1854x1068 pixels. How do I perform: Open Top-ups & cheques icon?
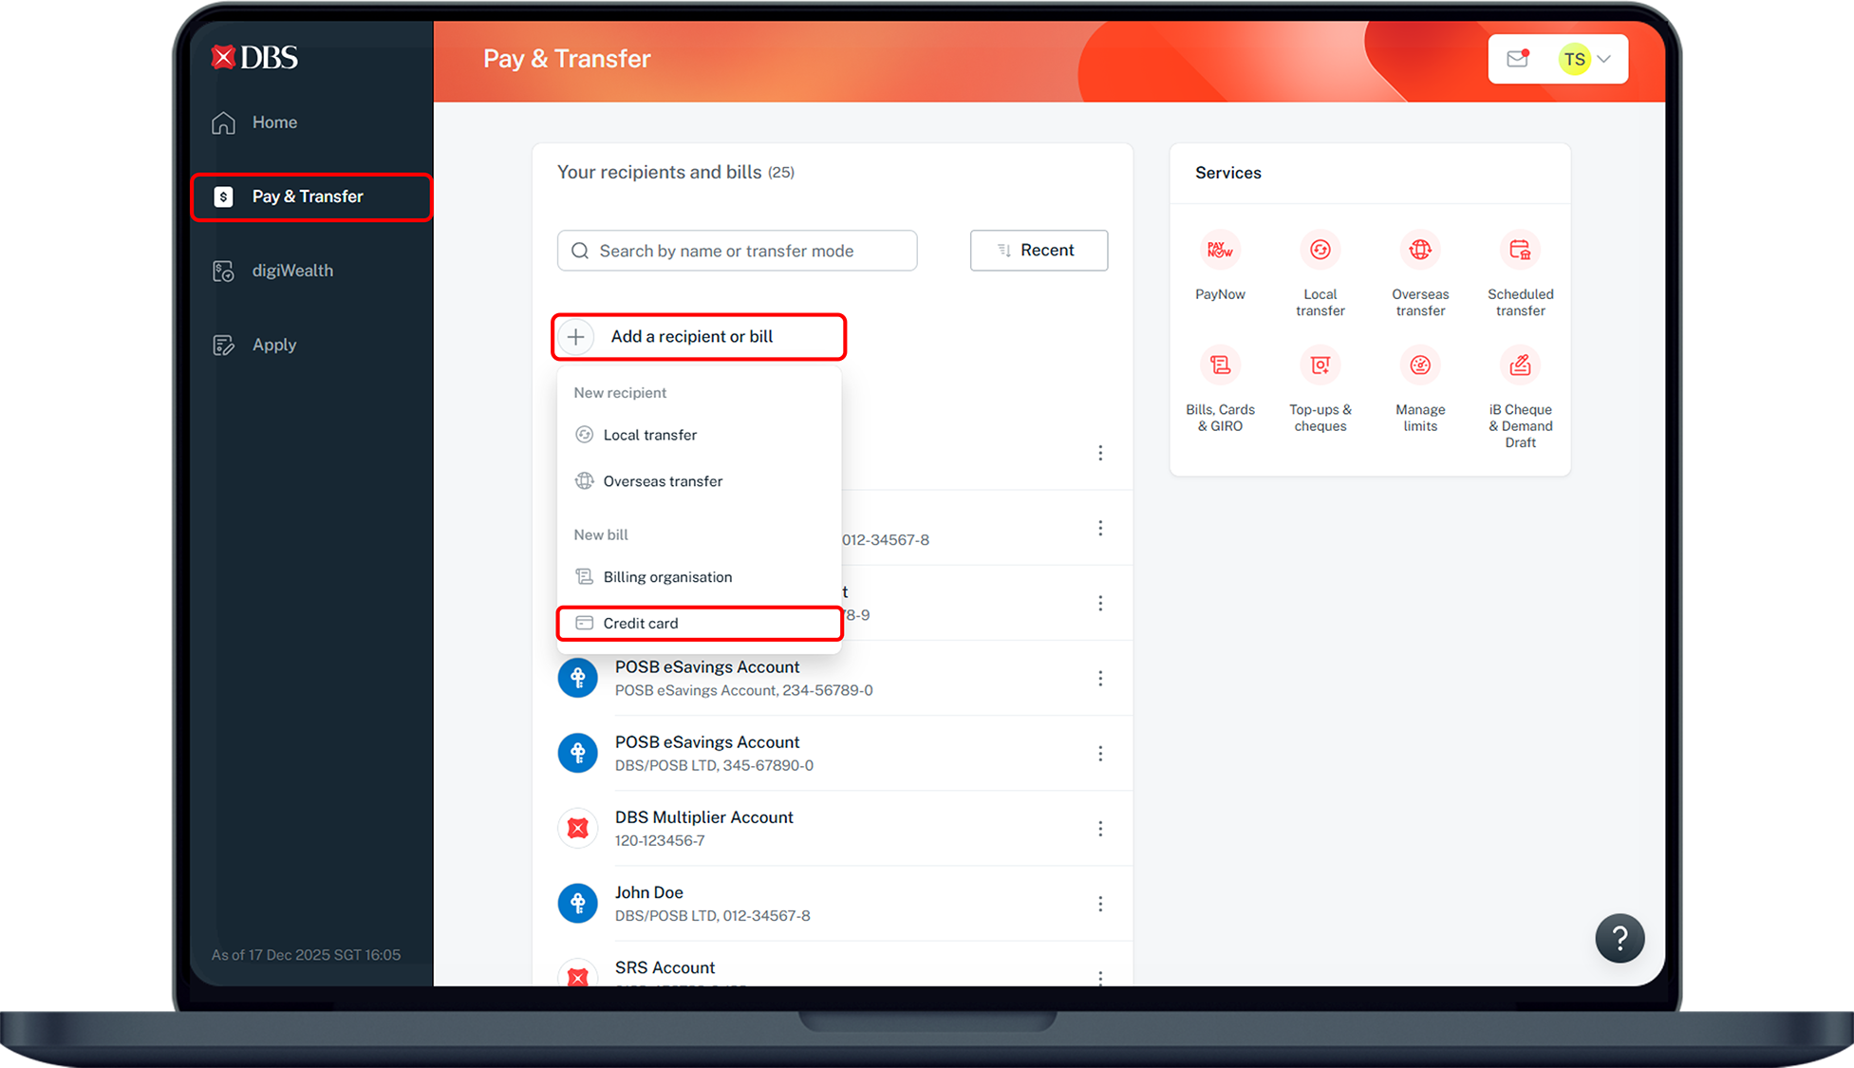click(1320, 365)
